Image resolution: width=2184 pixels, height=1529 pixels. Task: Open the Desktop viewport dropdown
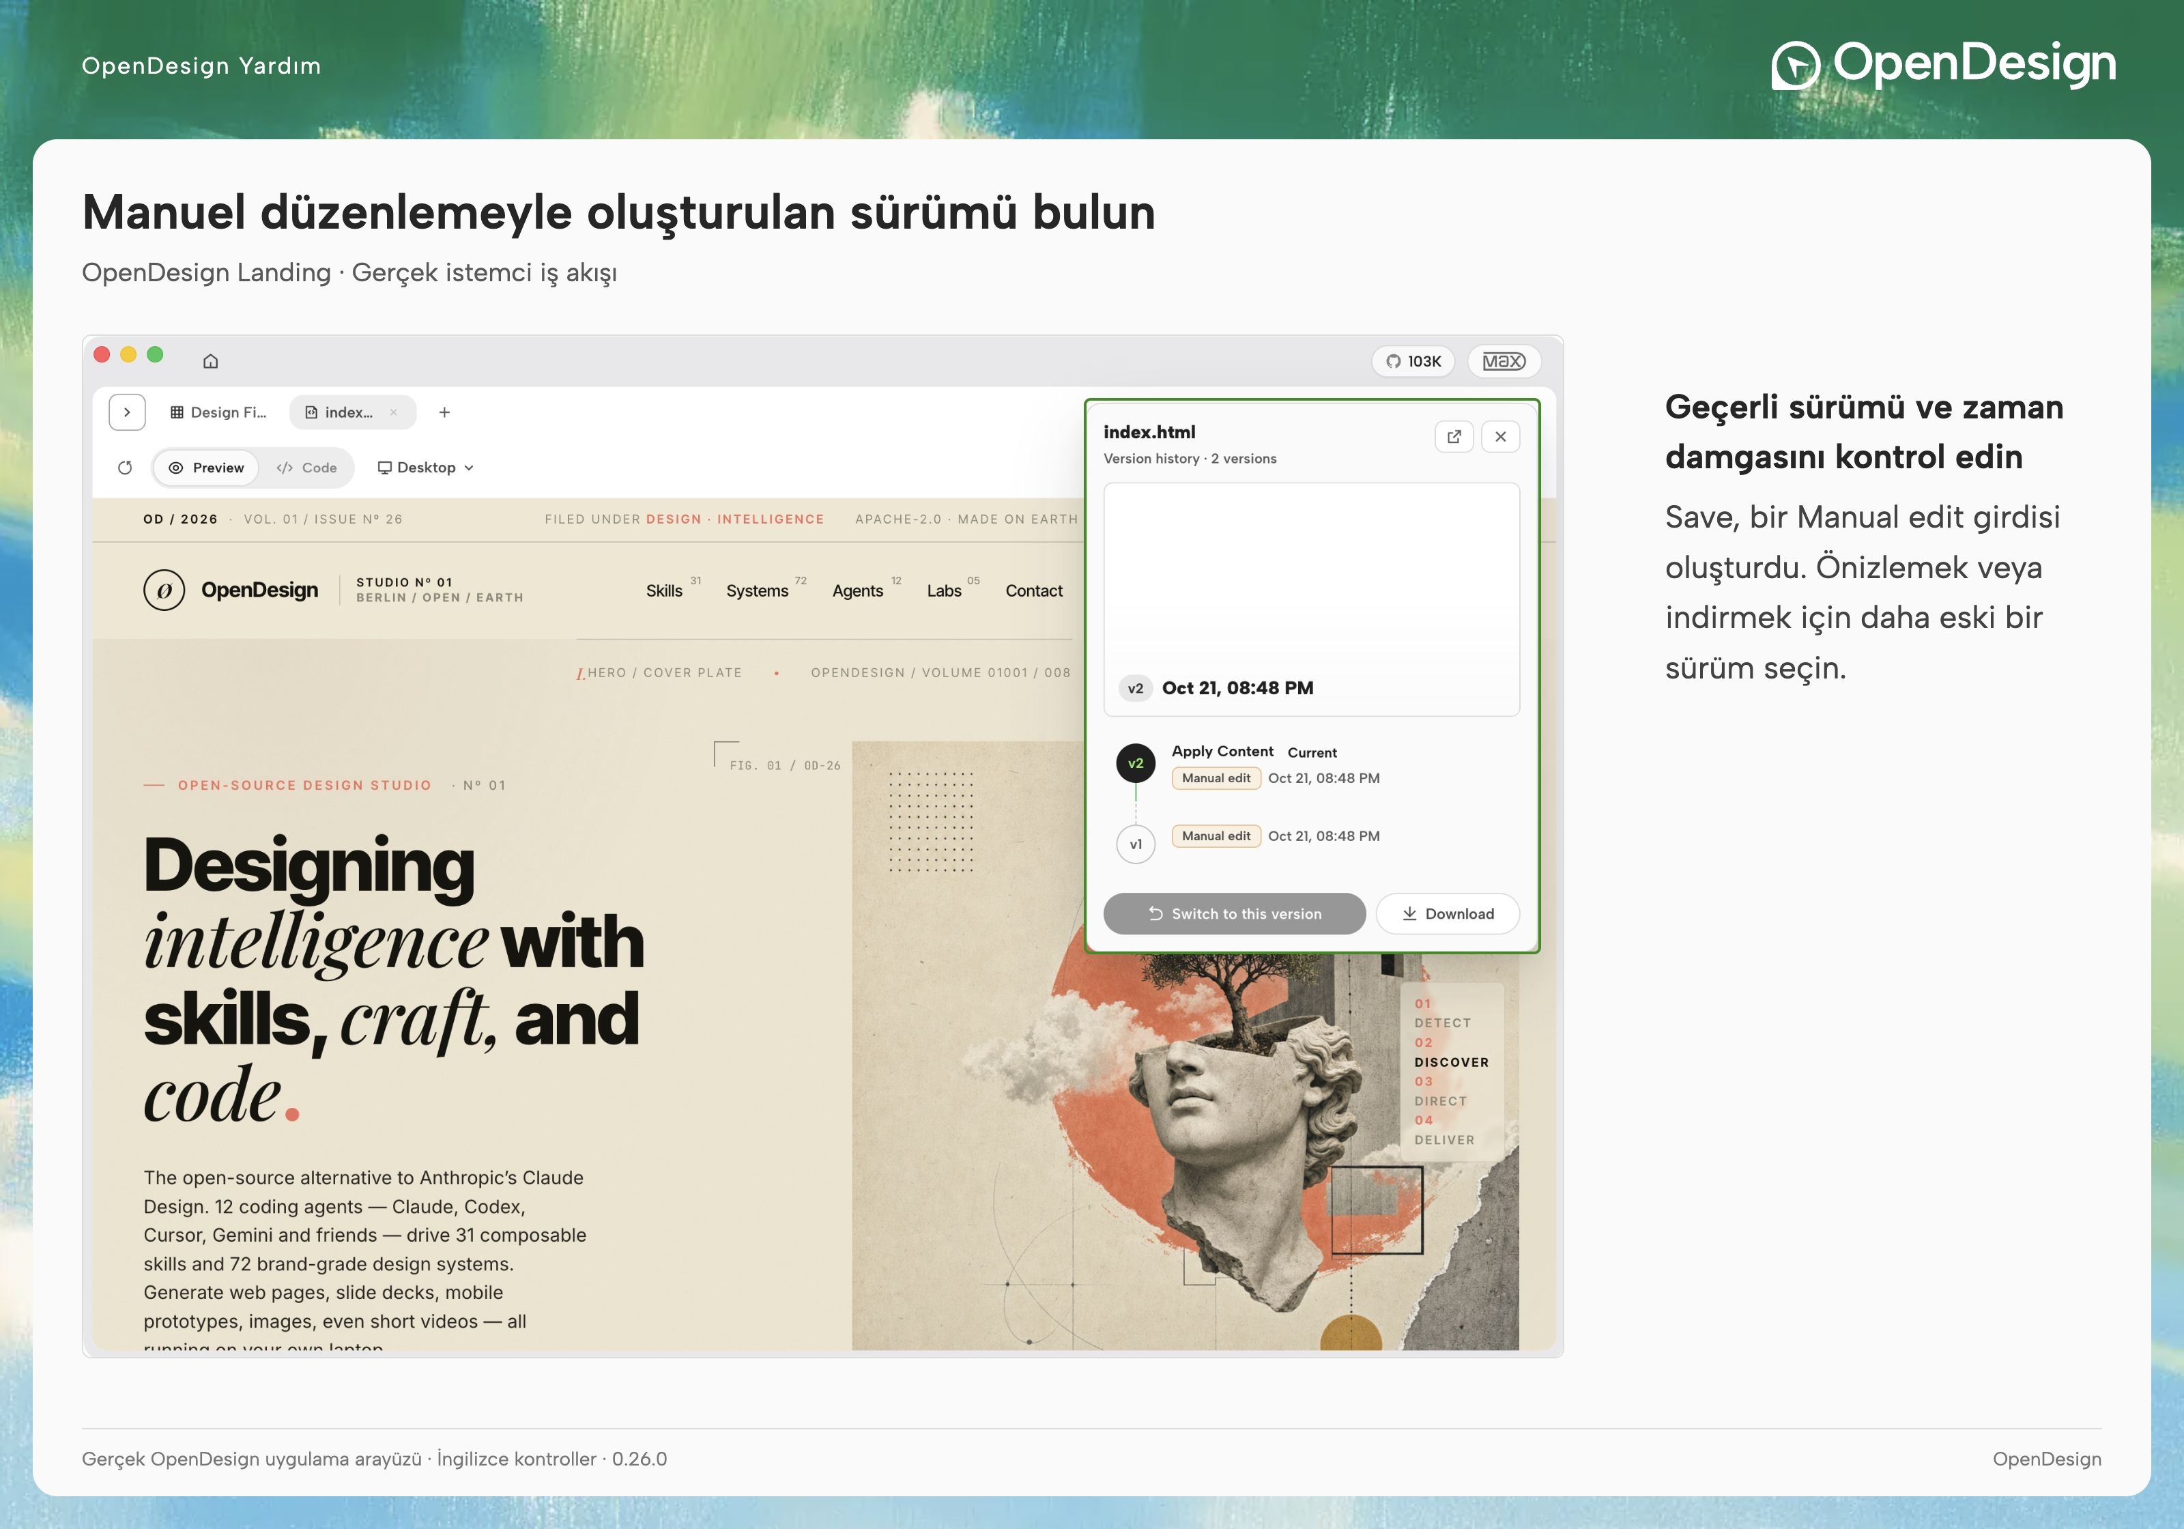[x=425, y=467]
